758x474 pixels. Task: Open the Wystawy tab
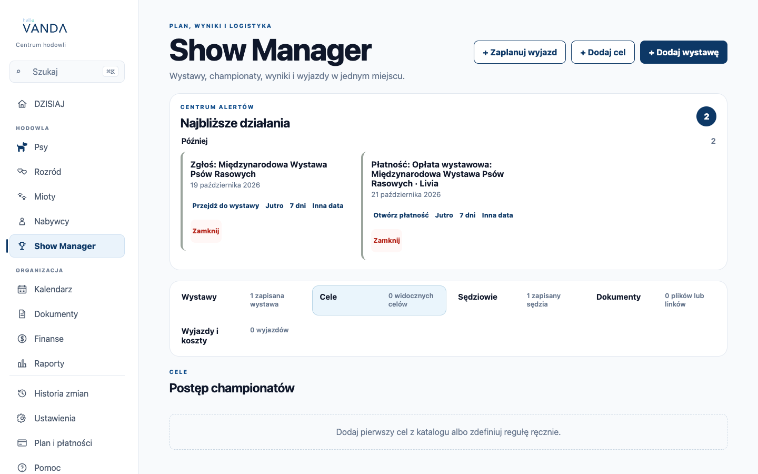241,300
